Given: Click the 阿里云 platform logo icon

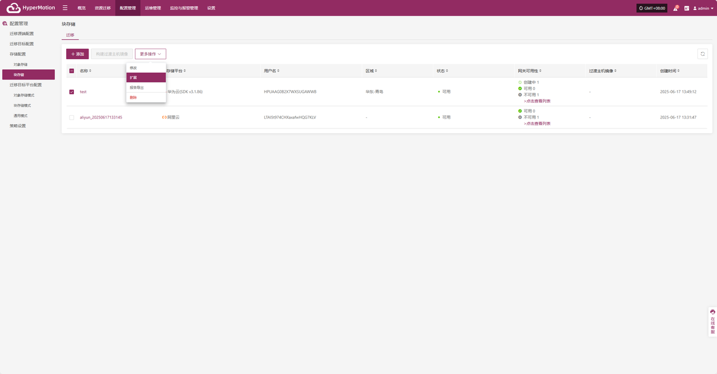Looking at the screenshot, I should (x=164, y=117).
